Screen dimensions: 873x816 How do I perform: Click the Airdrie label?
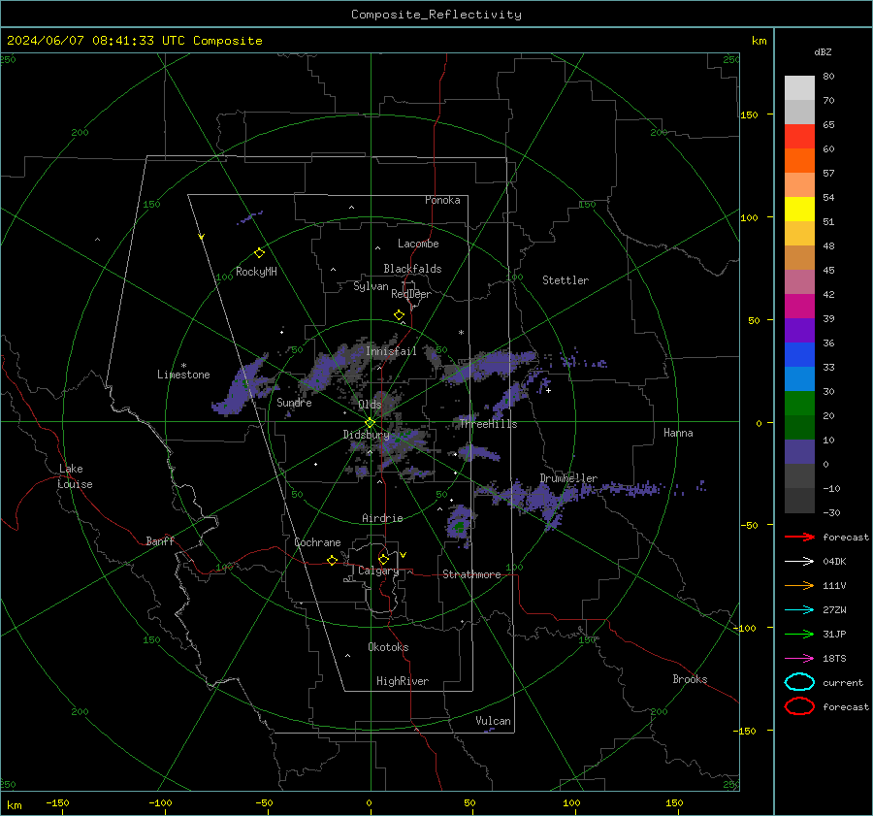[382, 518]
